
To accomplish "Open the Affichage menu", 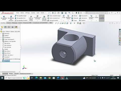I will pyautogui.click(x=27, y=13).
